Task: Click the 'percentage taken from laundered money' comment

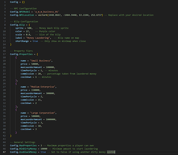Action: click(x=72, y=74)
